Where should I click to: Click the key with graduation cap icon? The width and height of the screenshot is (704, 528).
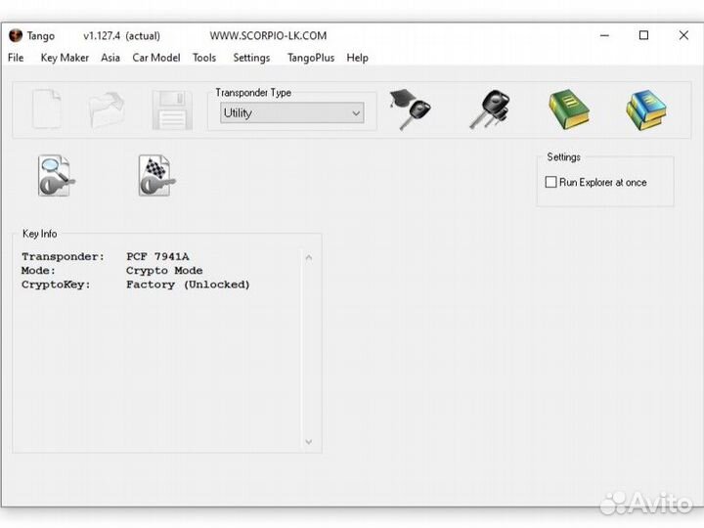[409, 110]
